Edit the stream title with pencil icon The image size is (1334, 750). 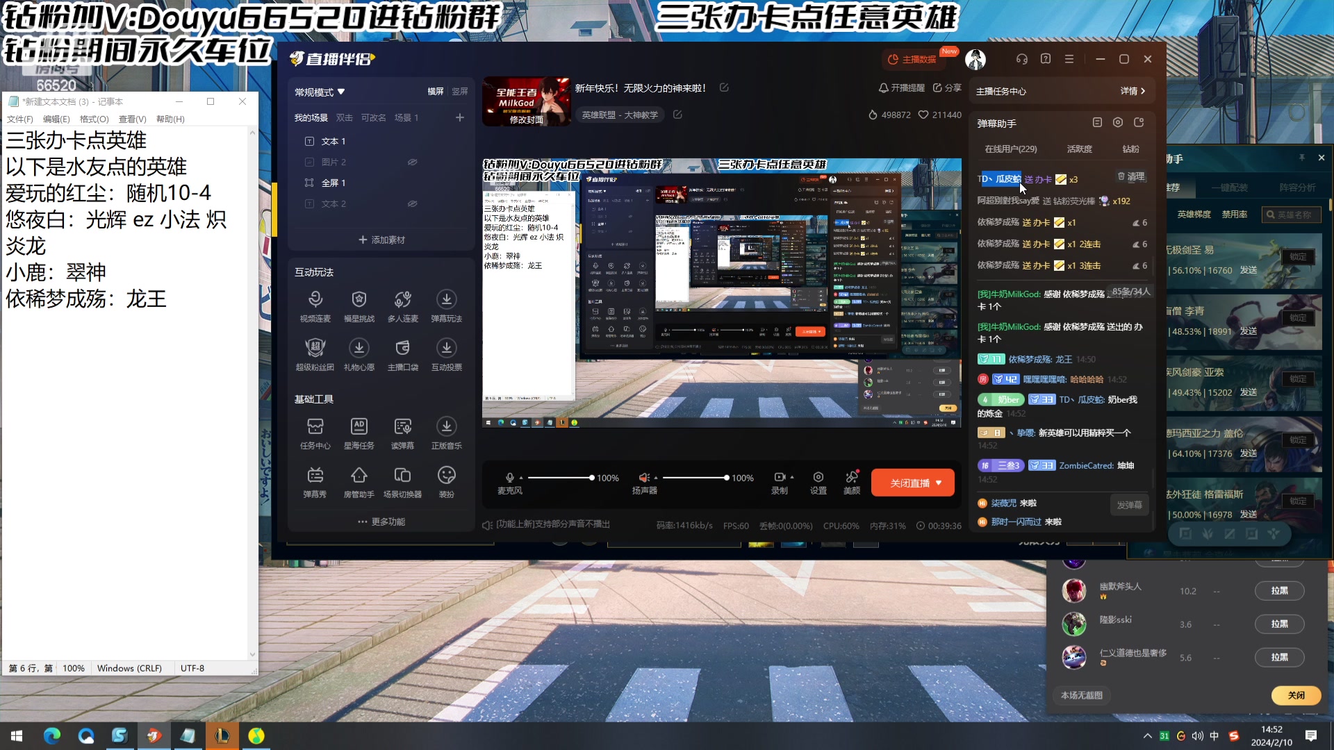tap(724, 87)
